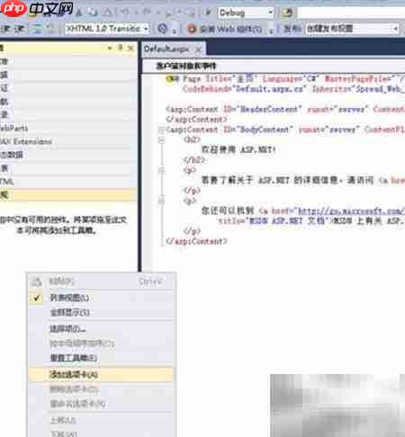Start debugging with the green play arrow
The width and height of the screenshot is (405, 437).
(208, 13)
